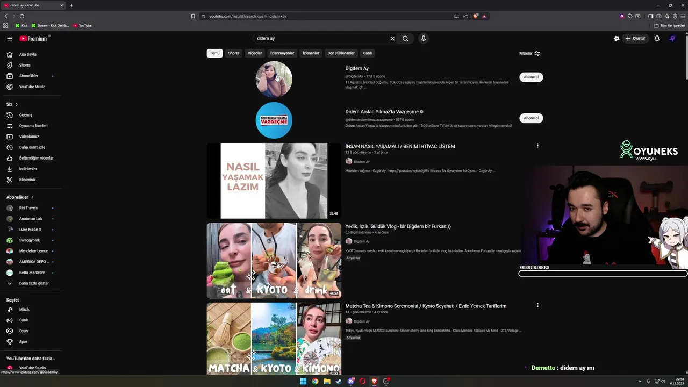
Task: Open the notifications bell
Action: 657,39
